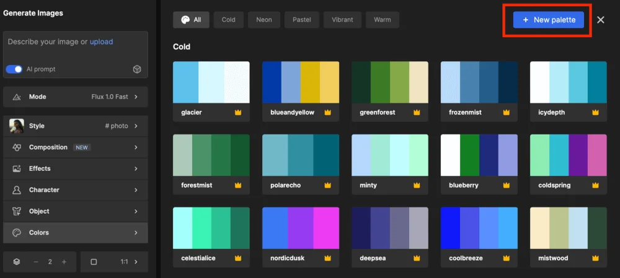Click the upload link
620x278 pixels.
tap(101, 42)
